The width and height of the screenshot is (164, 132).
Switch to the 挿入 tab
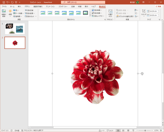[x=19, y=6]
